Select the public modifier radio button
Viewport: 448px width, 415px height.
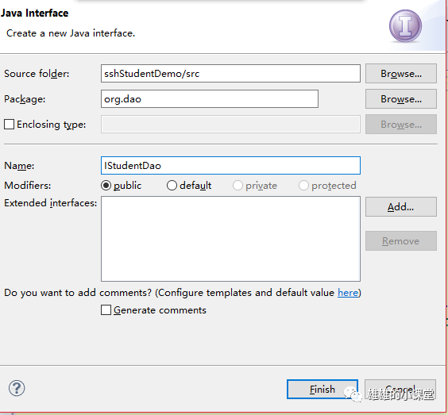pyautogui.click(x=106, y=186)
